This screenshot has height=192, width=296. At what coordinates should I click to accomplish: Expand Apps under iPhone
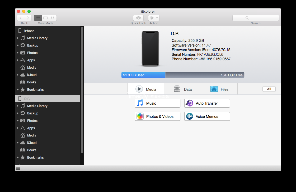pos(17,60)
